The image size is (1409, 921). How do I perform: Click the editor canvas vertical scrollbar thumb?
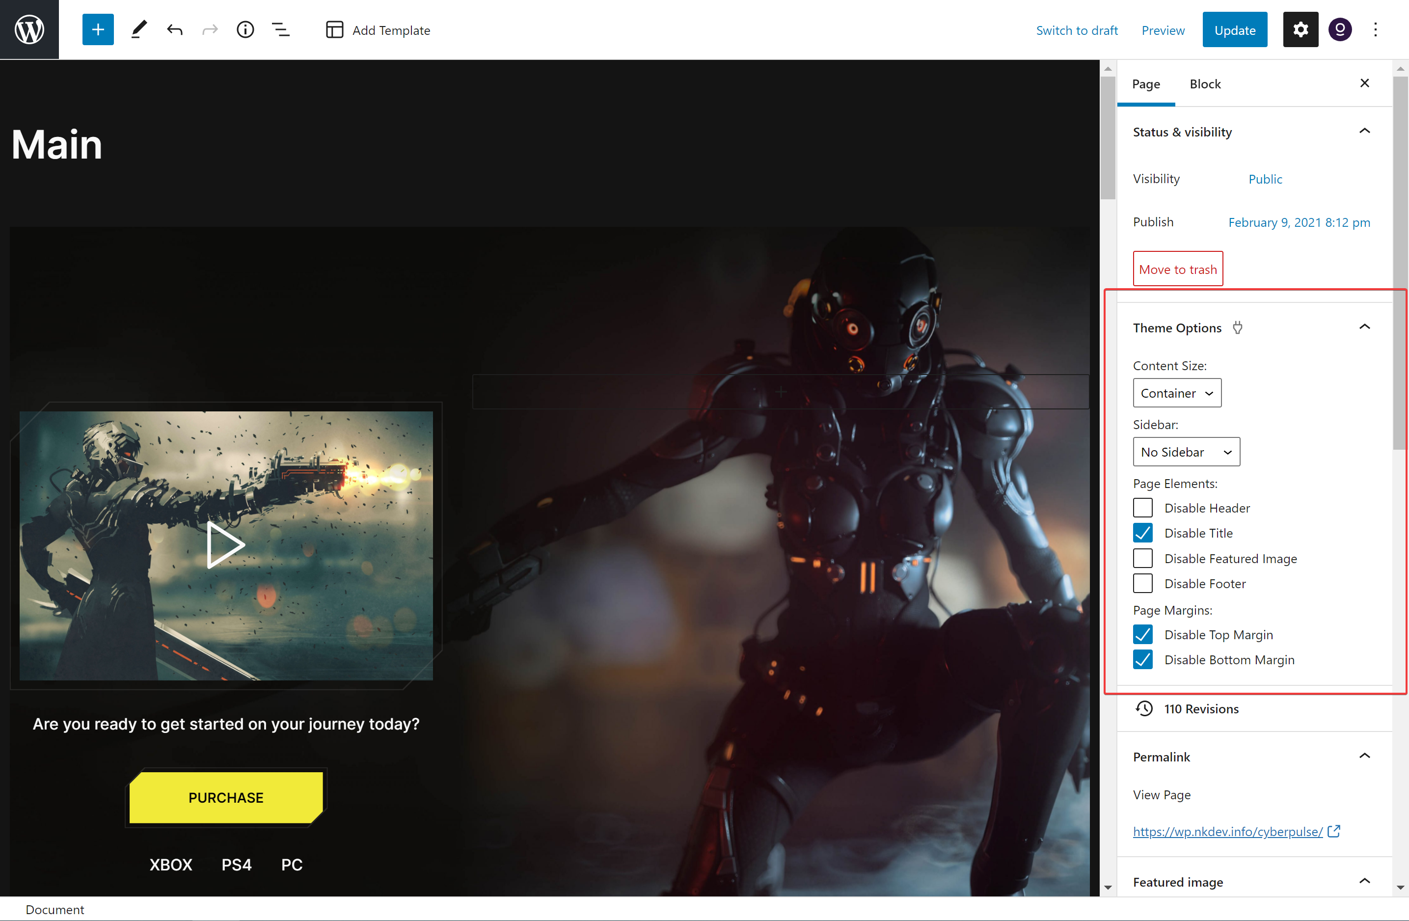coord(1108,137)
